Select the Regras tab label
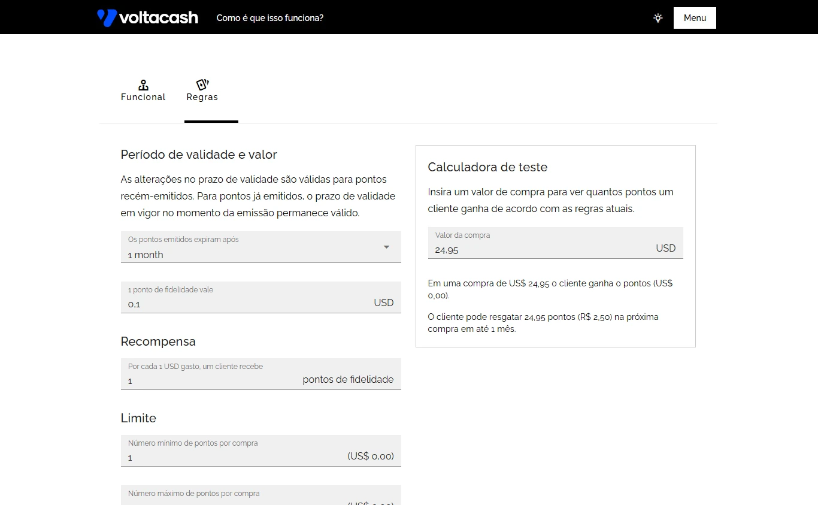818x505 pixels. (x=202, y=97)
